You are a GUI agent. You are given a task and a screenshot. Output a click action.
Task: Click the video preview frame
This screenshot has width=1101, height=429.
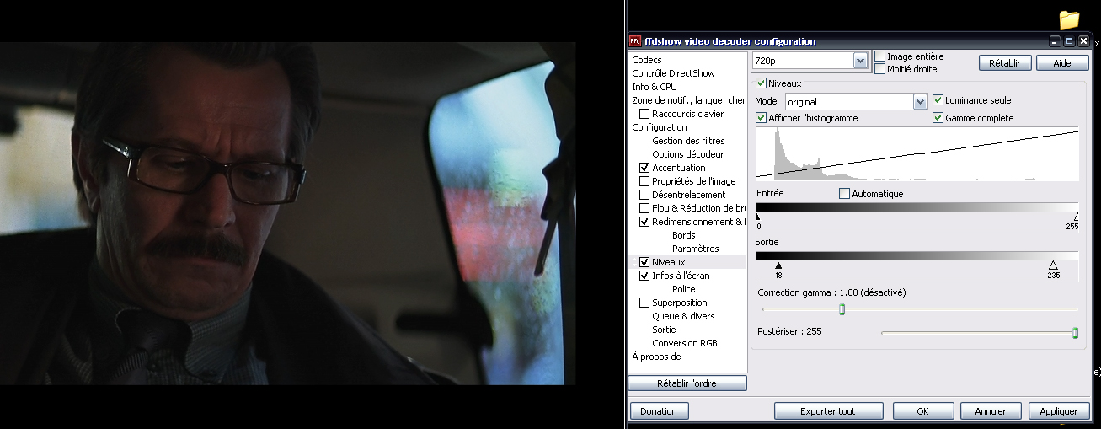point(288,213)
